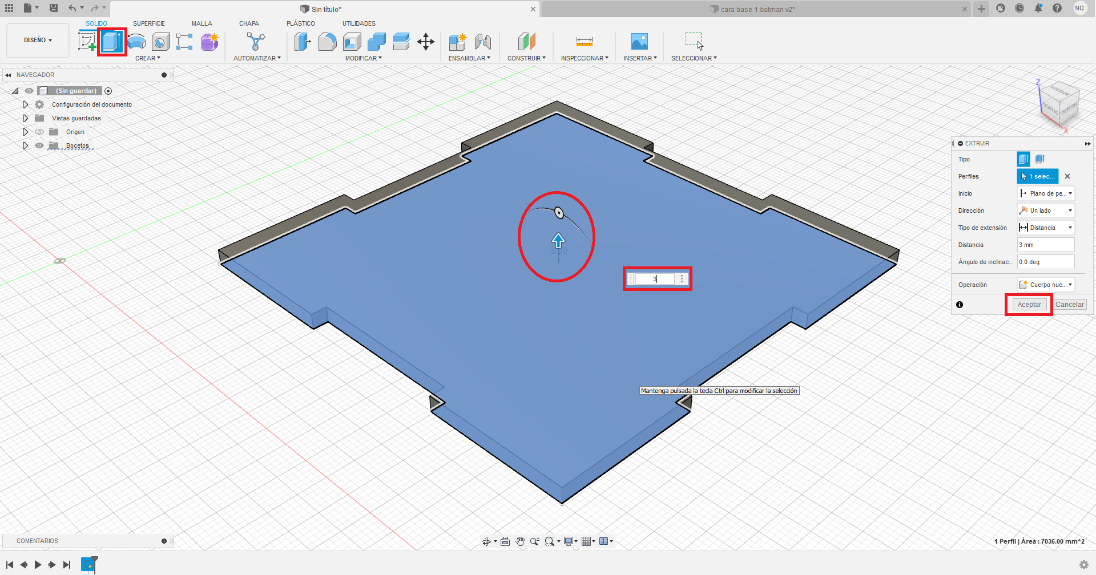The width and height of the screenshot is (1096, 575).
Task: Select the Move/Copy tool
Action: [x=426, y=42]
